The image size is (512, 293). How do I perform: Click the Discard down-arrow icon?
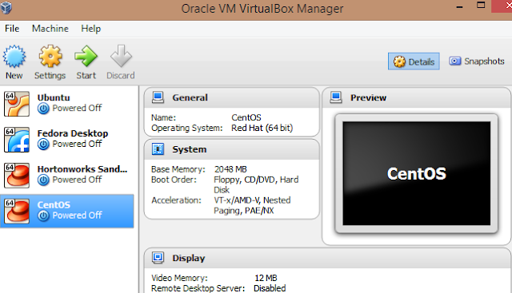coord(121,56)
